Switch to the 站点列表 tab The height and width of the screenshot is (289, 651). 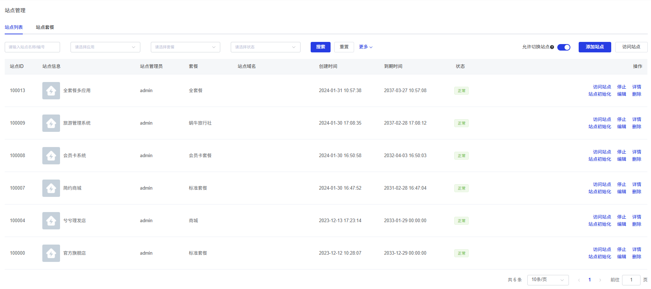(x=14, y=27)
